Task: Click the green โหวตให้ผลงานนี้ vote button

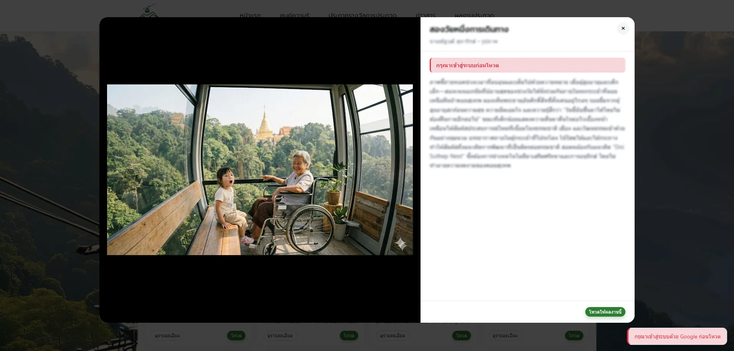Action: 605,312
